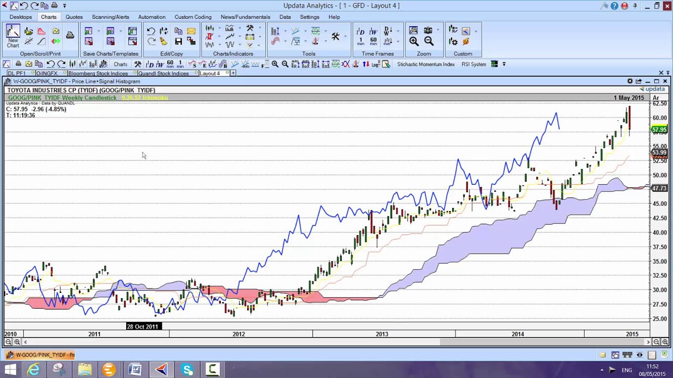Open the Scanning/Alerts ribbon tab
This screenshot has width=673, height=378.
110,17
